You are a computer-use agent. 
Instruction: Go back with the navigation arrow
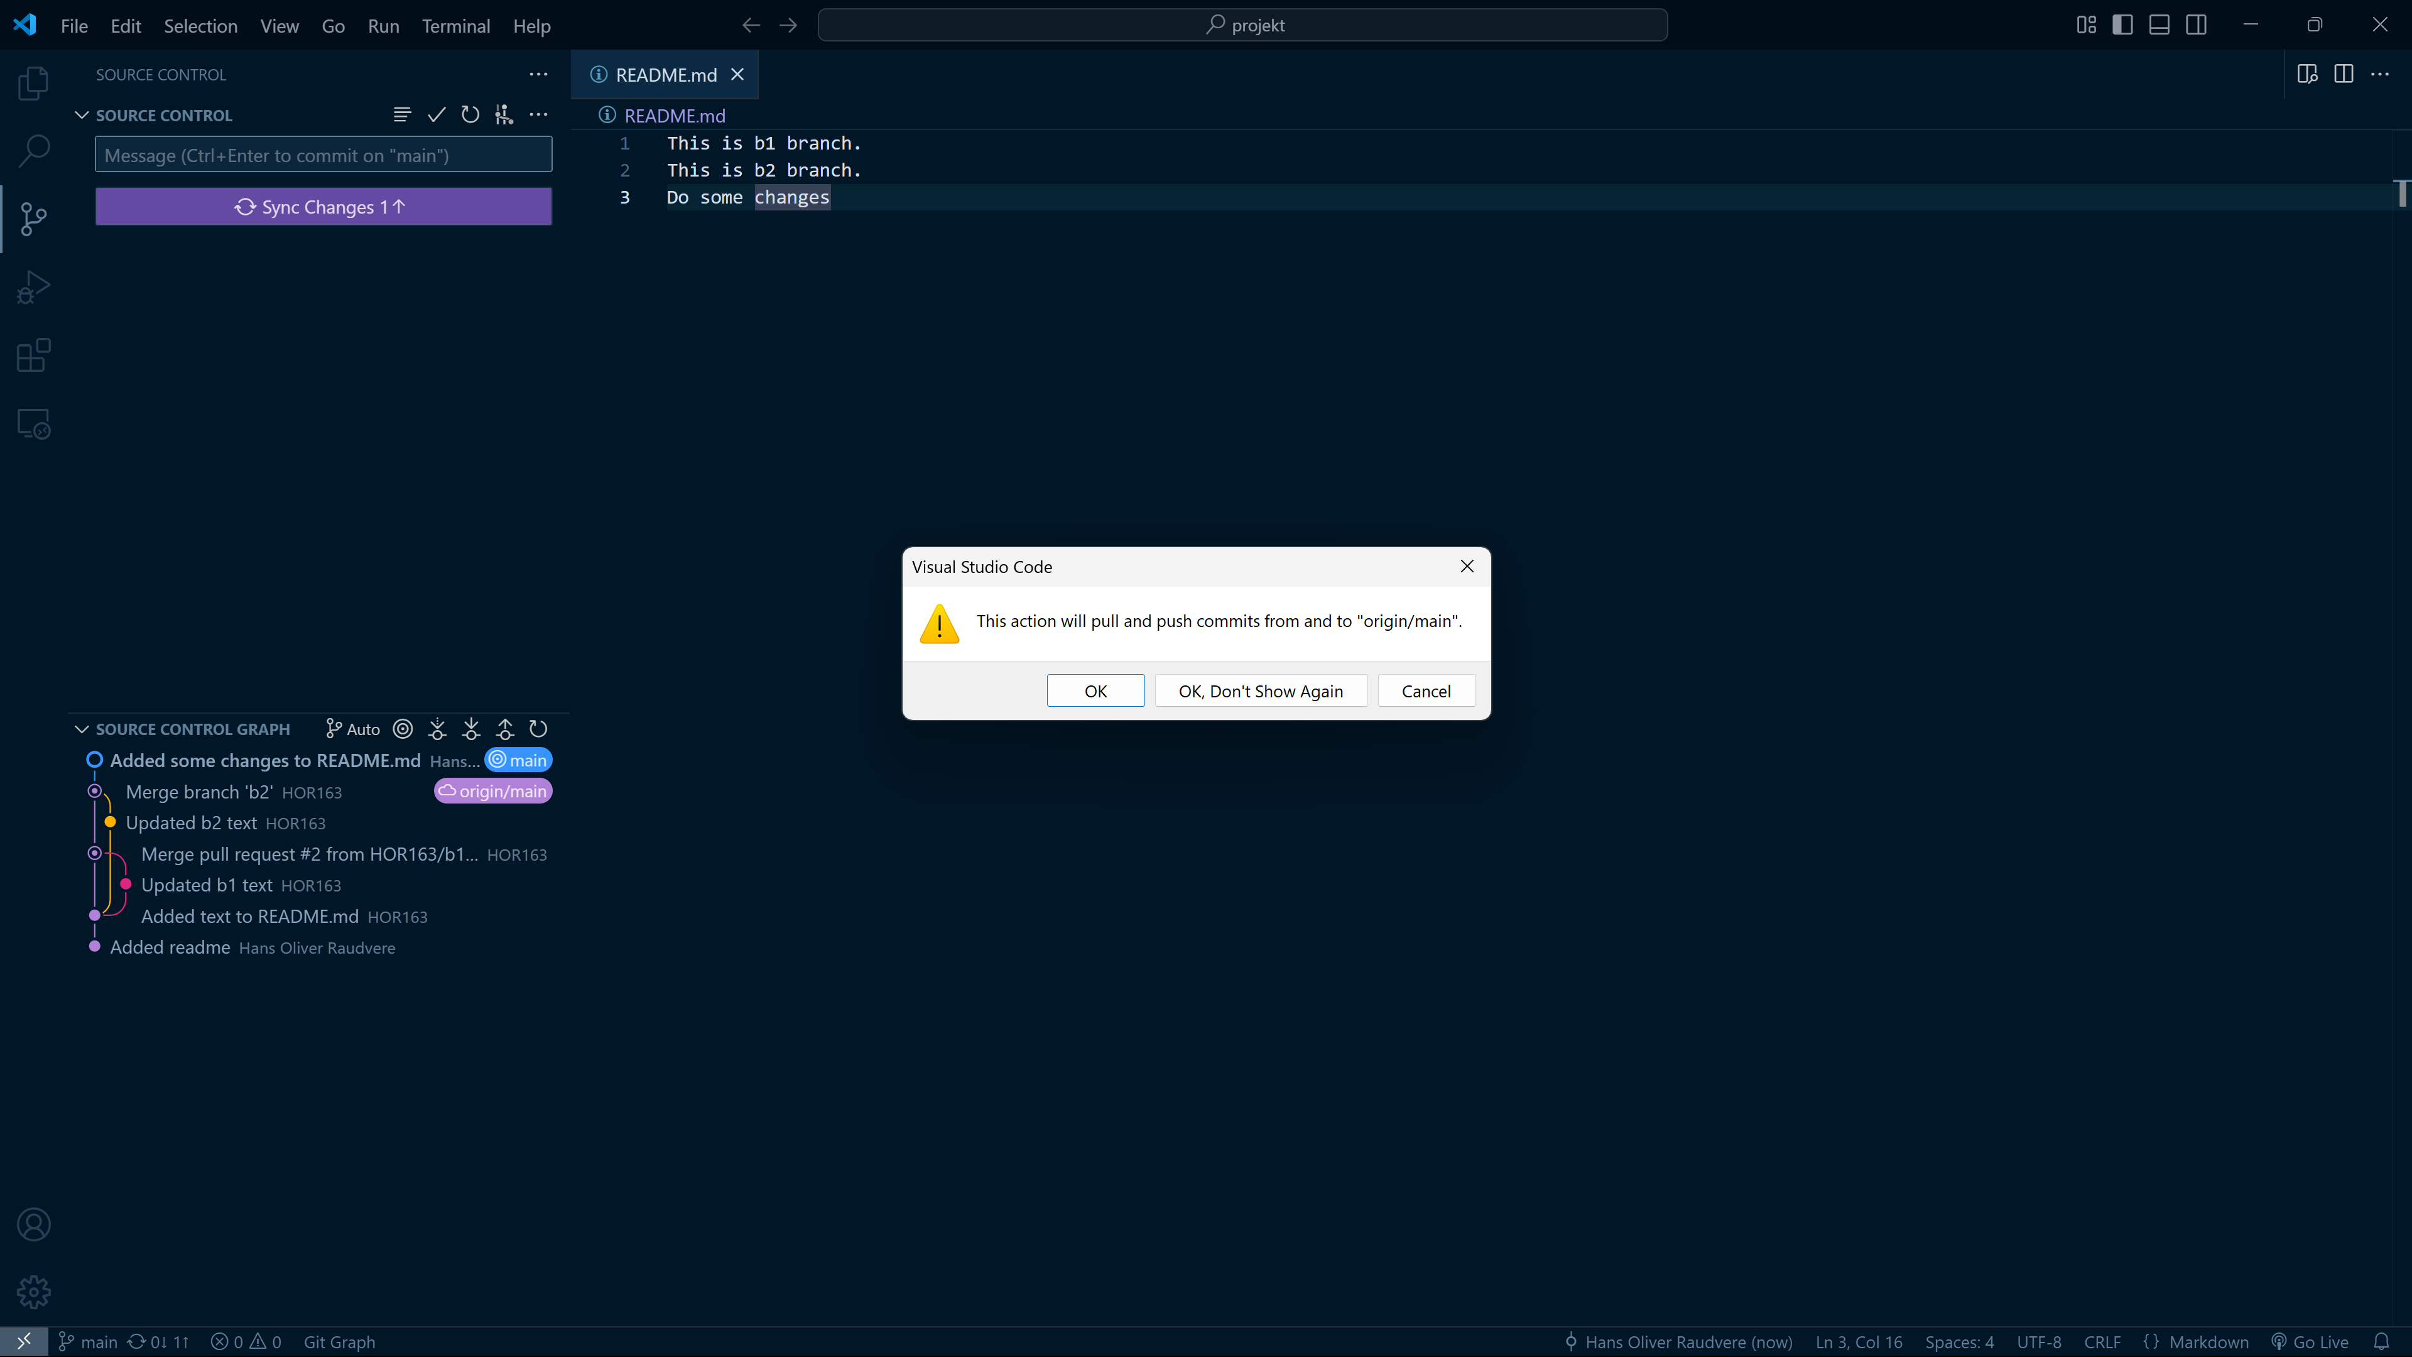pos(751,25)
